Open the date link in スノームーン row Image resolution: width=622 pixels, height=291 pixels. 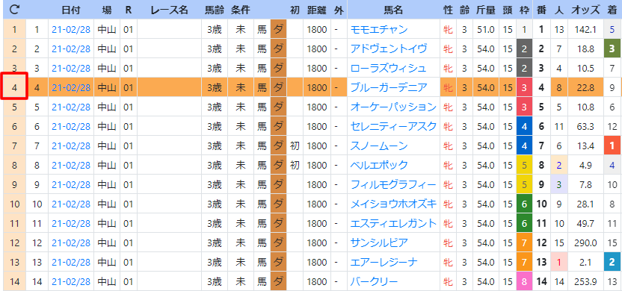tap(71, 145)
